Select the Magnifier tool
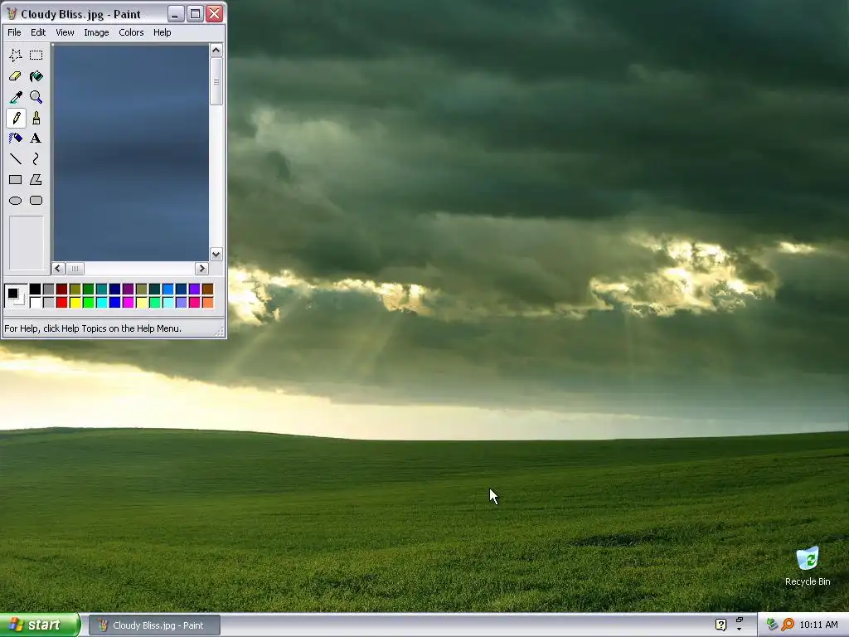The height and width of the screenshot is (637, 849). pyautogui.click(x=36, y=97)
